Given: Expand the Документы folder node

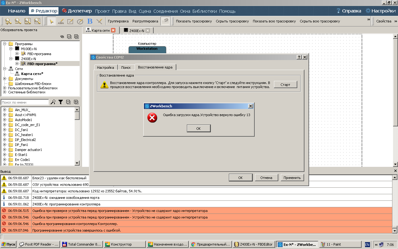Looking at the screenshot, I should 5,79.
